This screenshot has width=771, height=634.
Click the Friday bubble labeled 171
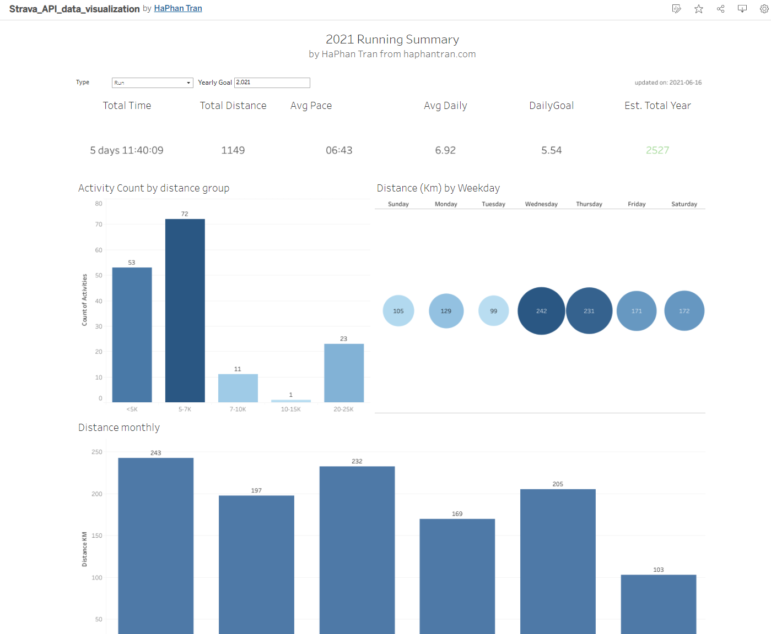[x=637, y=311]
